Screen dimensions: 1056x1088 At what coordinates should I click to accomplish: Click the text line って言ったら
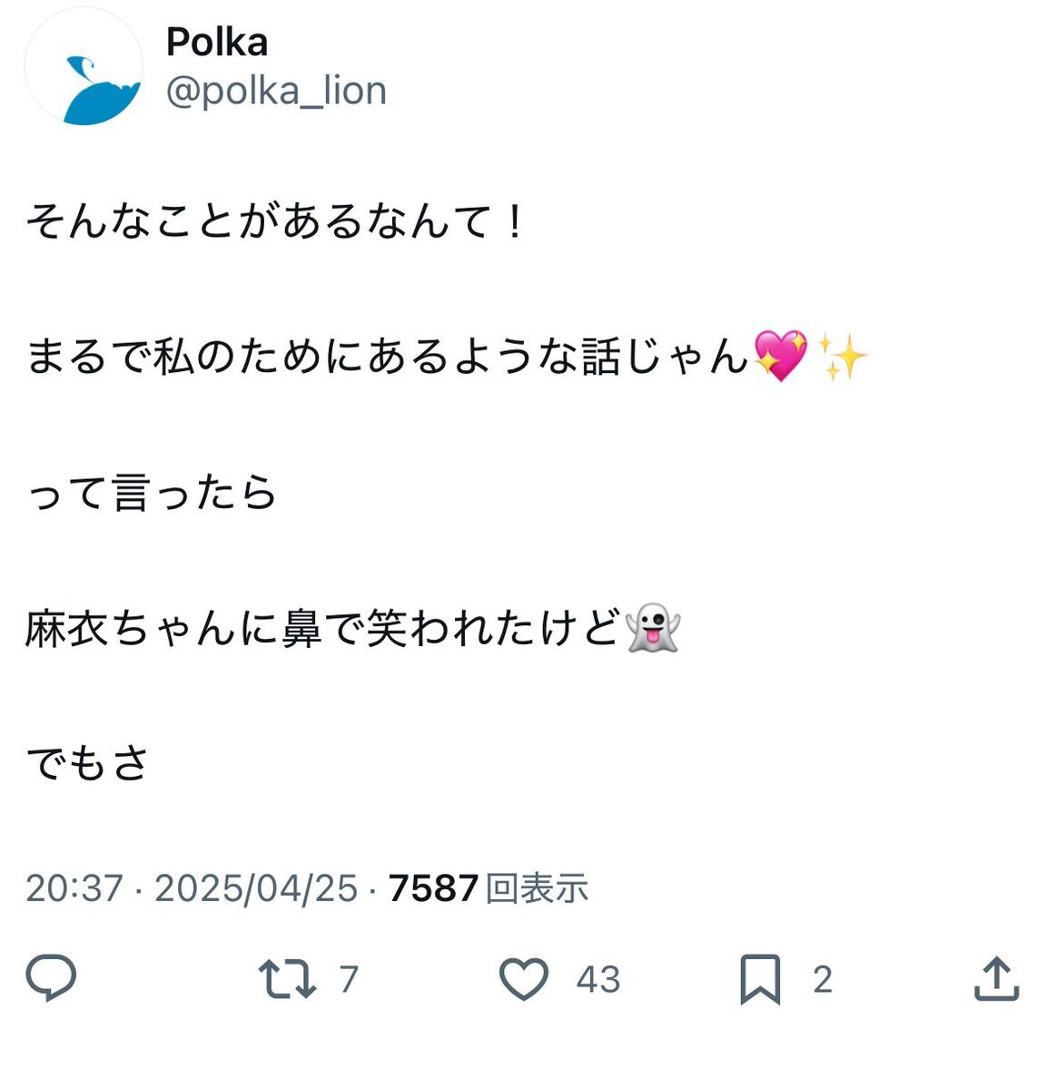[x=151, y=493]
